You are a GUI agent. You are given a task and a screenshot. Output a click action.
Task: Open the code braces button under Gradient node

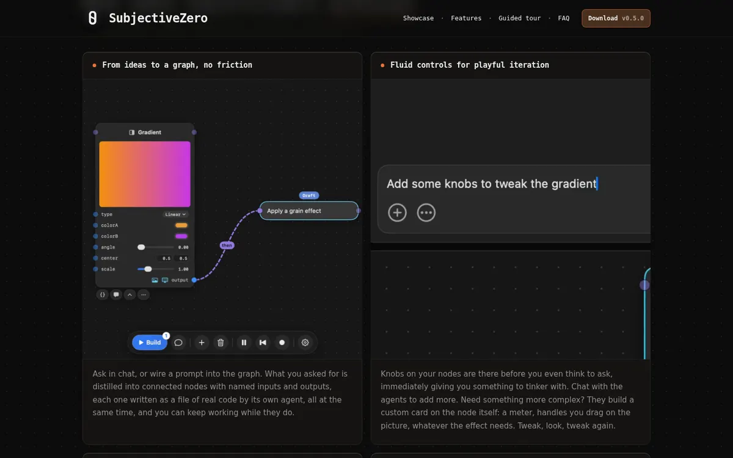tap(103, 294)
